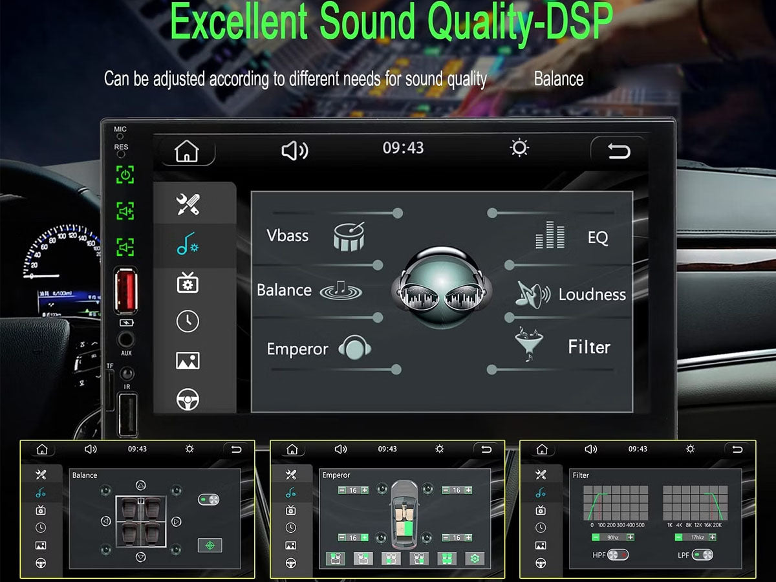Increase front-left speaker level in Emperor panel
This screenshot has height=582, width=776.
click(x=364, y=490)
